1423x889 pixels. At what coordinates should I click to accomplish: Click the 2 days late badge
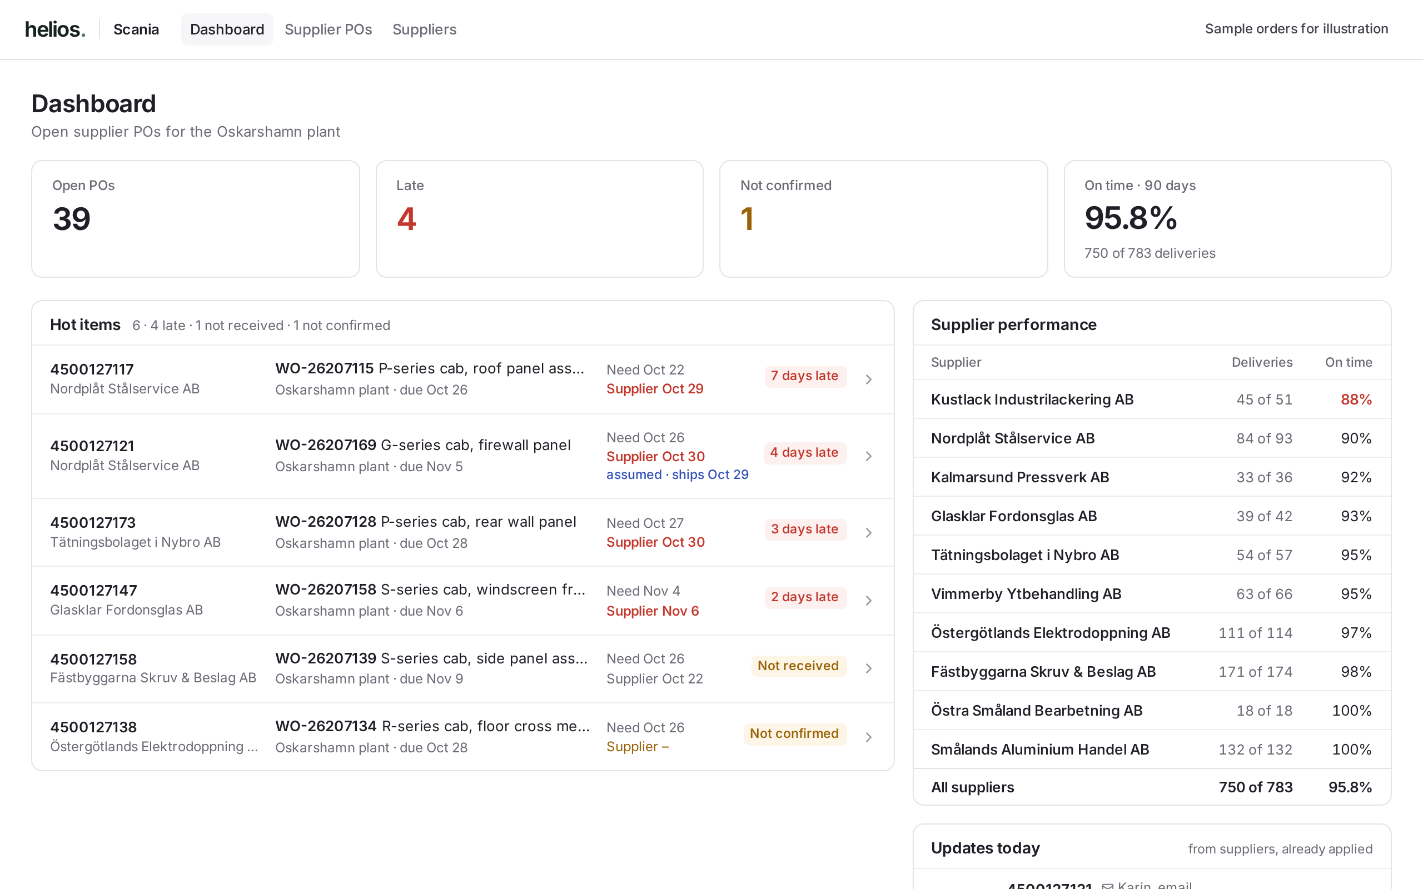tap(805, 597)
